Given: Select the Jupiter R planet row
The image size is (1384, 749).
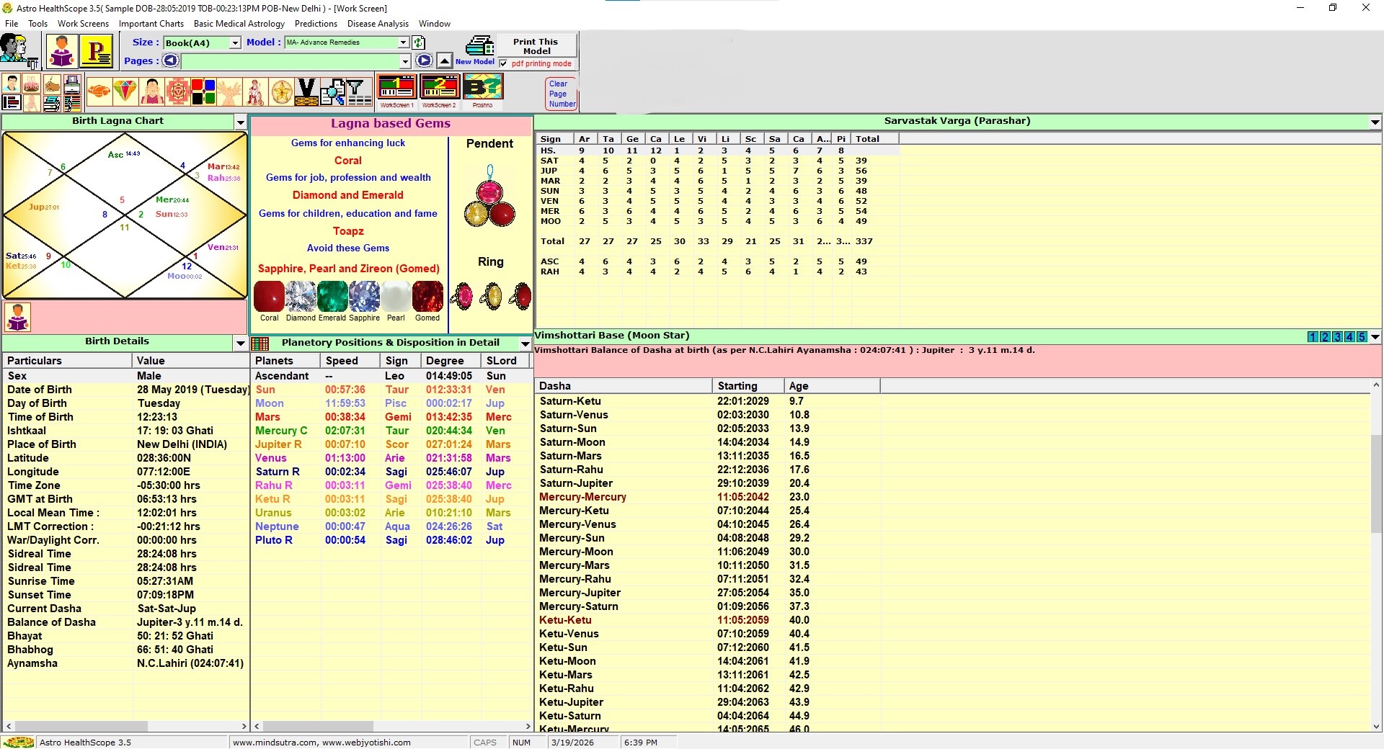Looking at the screenshot, I should (391, 444).
